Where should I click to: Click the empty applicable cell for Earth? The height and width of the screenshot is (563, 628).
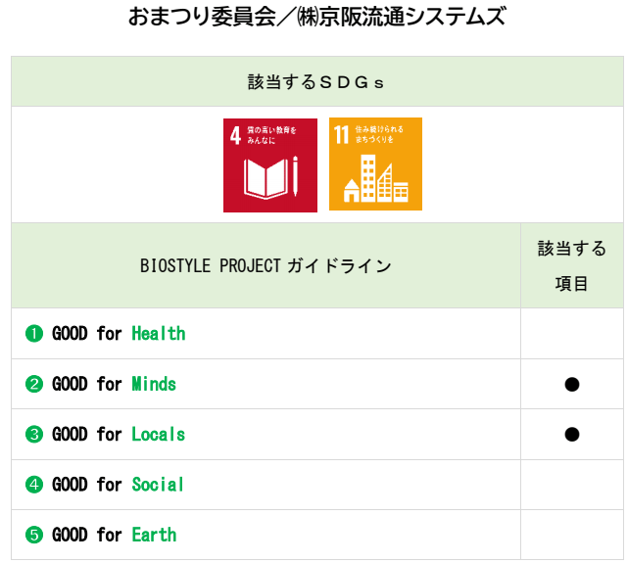572,535
